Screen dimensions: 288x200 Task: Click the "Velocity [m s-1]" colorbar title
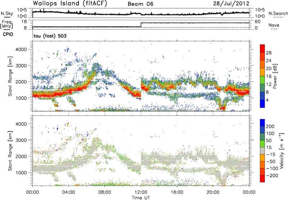point(282,151)
